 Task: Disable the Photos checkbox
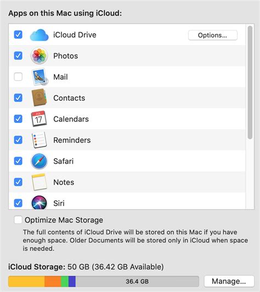[18, 55]
